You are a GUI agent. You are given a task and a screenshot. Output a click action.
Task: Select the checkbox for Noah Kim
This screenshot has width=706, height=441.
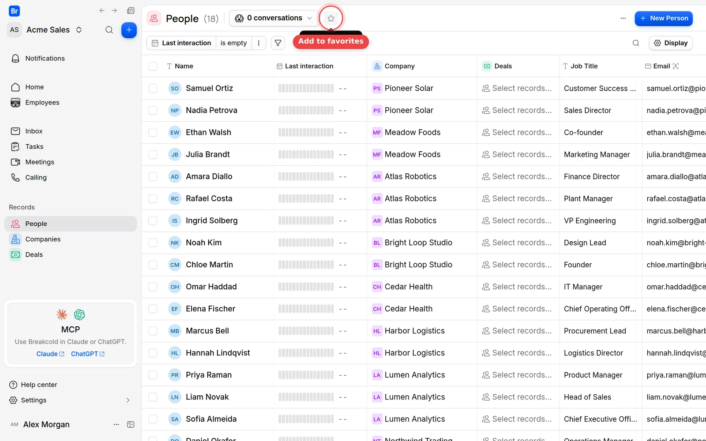153,243
